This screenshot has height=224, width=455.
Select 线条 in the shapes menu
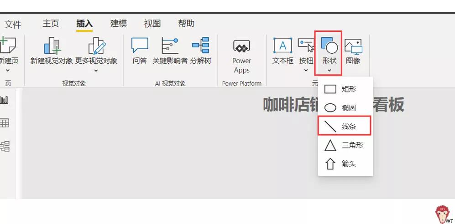[345, 126]
